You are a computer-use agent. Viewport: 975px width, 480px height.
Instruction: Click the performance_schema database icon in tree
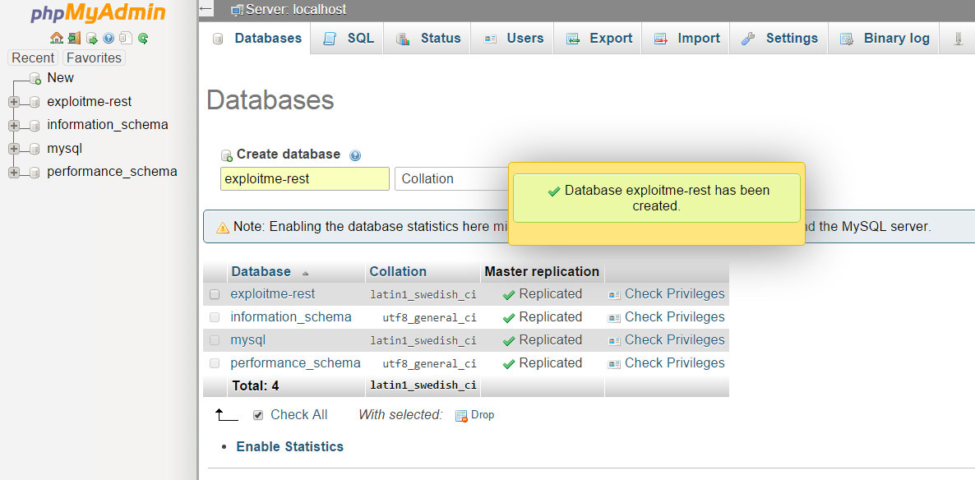click(x=35, y=173)
